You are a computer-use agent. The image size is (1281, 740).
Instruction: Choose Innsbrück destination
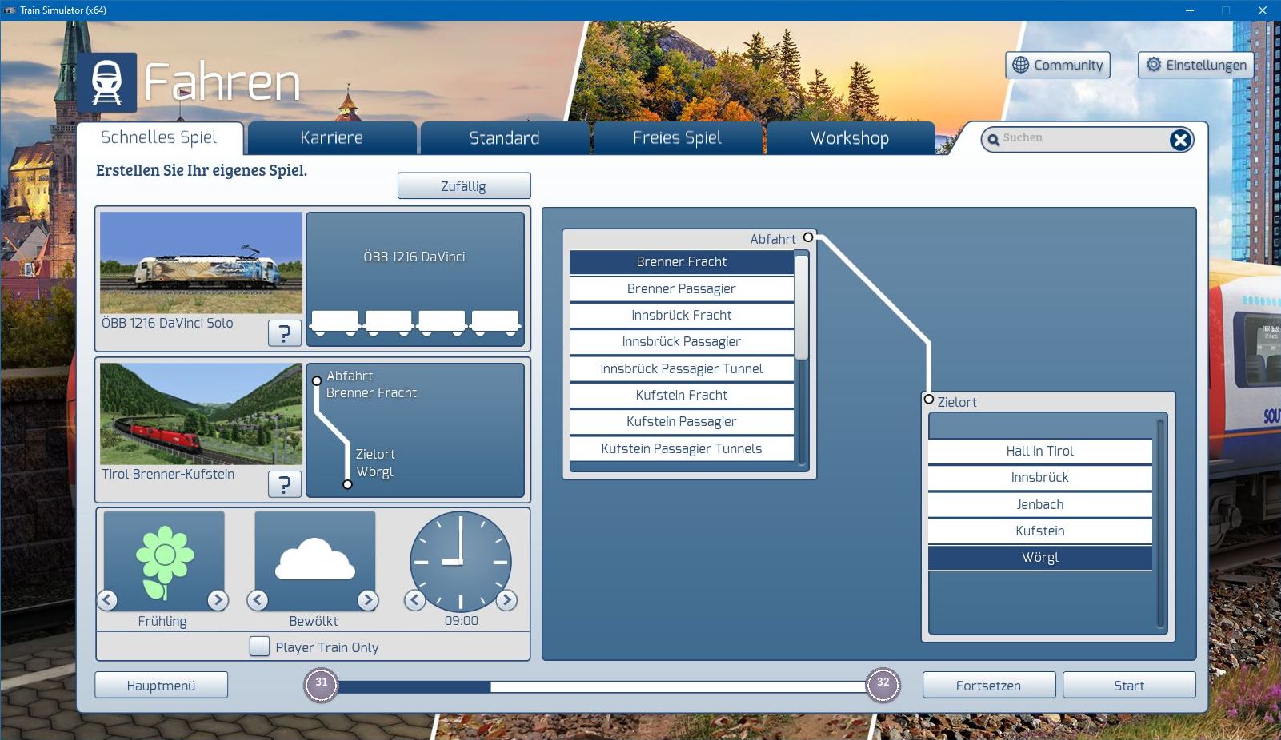(1040, 478)
